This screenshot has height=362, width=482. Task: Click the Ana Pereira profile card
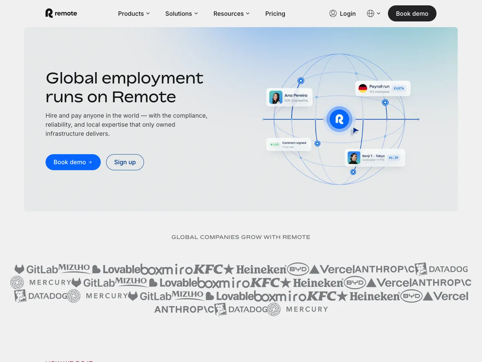pyautogui.click(x=289, y=97)
